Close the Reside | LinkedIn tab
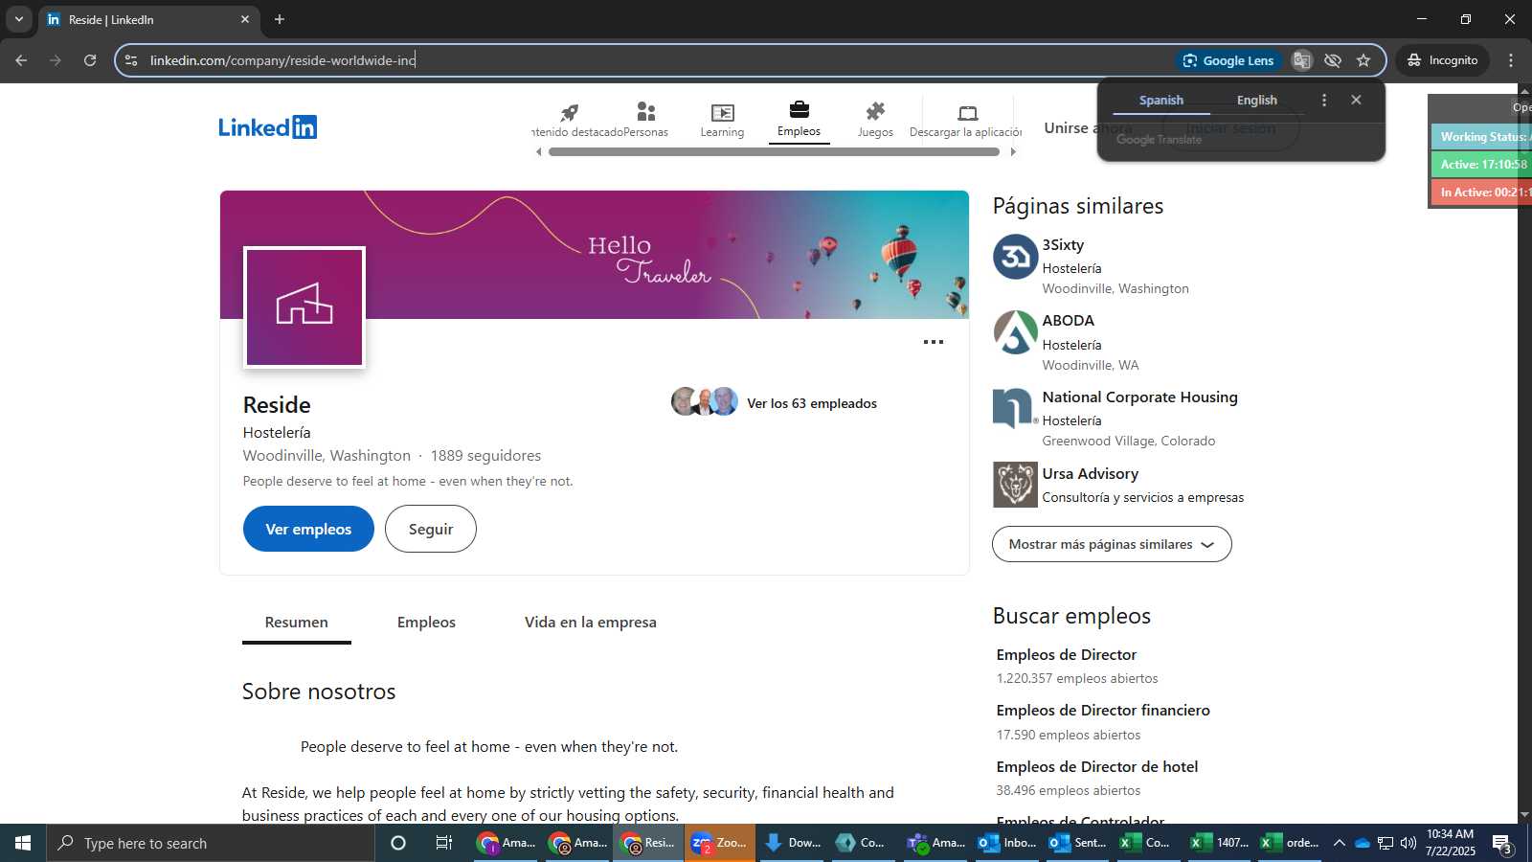Screen dimensions: 1532x862 pyautogui.click(x=245, y=19)
